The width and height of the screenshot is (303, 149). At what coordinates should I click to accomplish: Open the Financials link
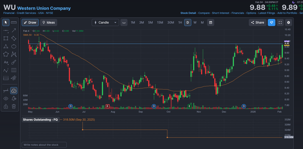tap(238, 13)
